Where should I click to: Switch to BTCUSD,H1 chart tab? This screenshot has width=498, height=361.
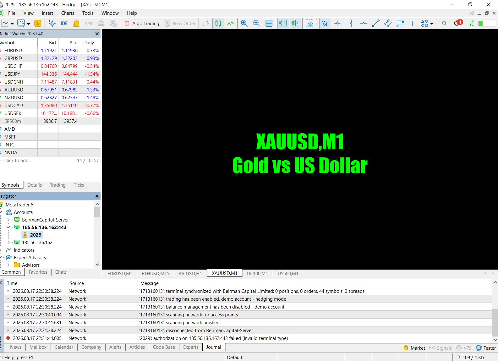click(190, 273)
